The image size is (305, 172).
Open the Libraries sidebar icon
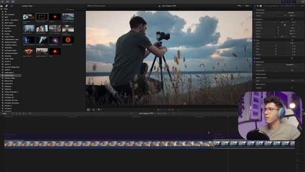[1, 6]
